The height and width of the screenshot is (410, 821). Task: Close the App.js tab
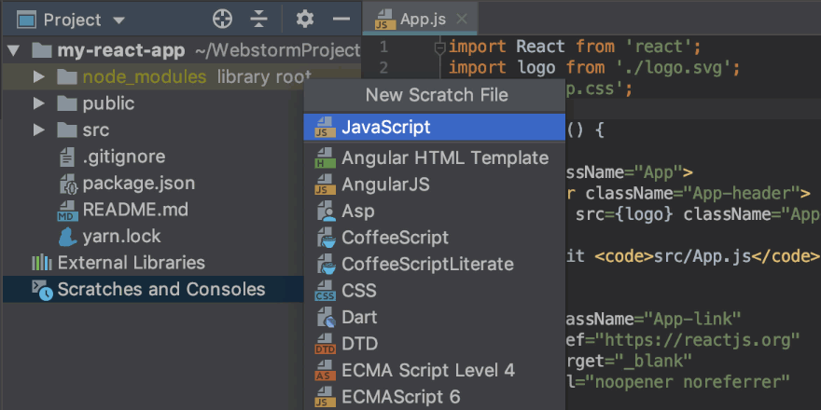[462, 20]
